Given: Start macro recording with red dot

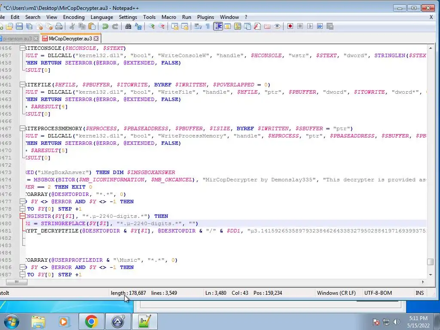Looking at the screenshot, I should [290, 26].
